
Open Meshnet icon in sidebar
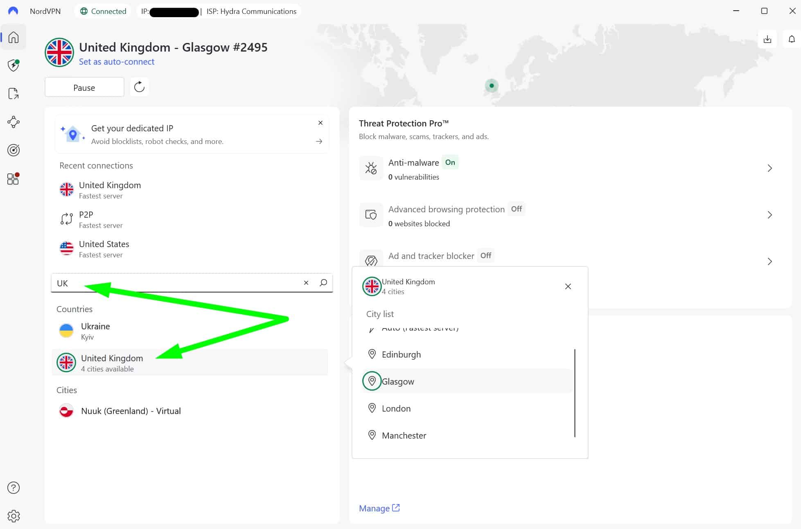(14, 122)
